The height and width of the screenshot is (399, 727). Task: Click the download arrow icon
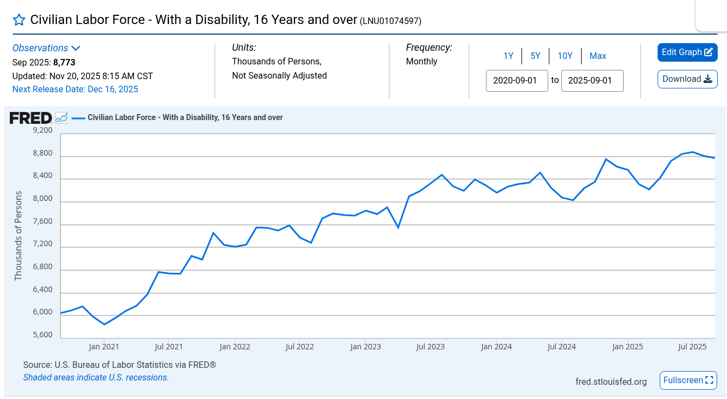point(708,79)
